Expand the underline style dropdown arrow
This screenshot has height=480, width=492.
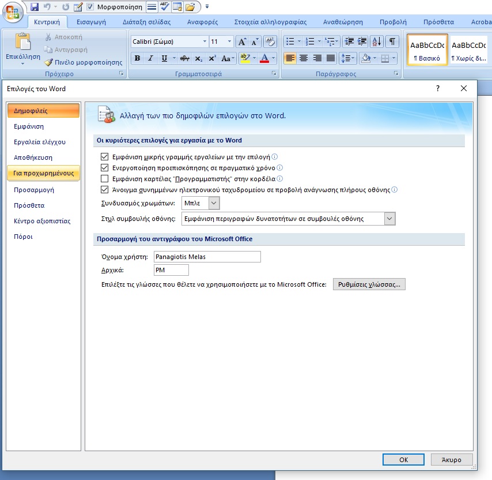(x=174, y=58)
